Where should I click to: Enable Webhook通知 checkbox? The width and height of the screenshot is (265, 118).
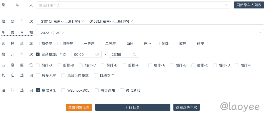[x=63, y=90]
